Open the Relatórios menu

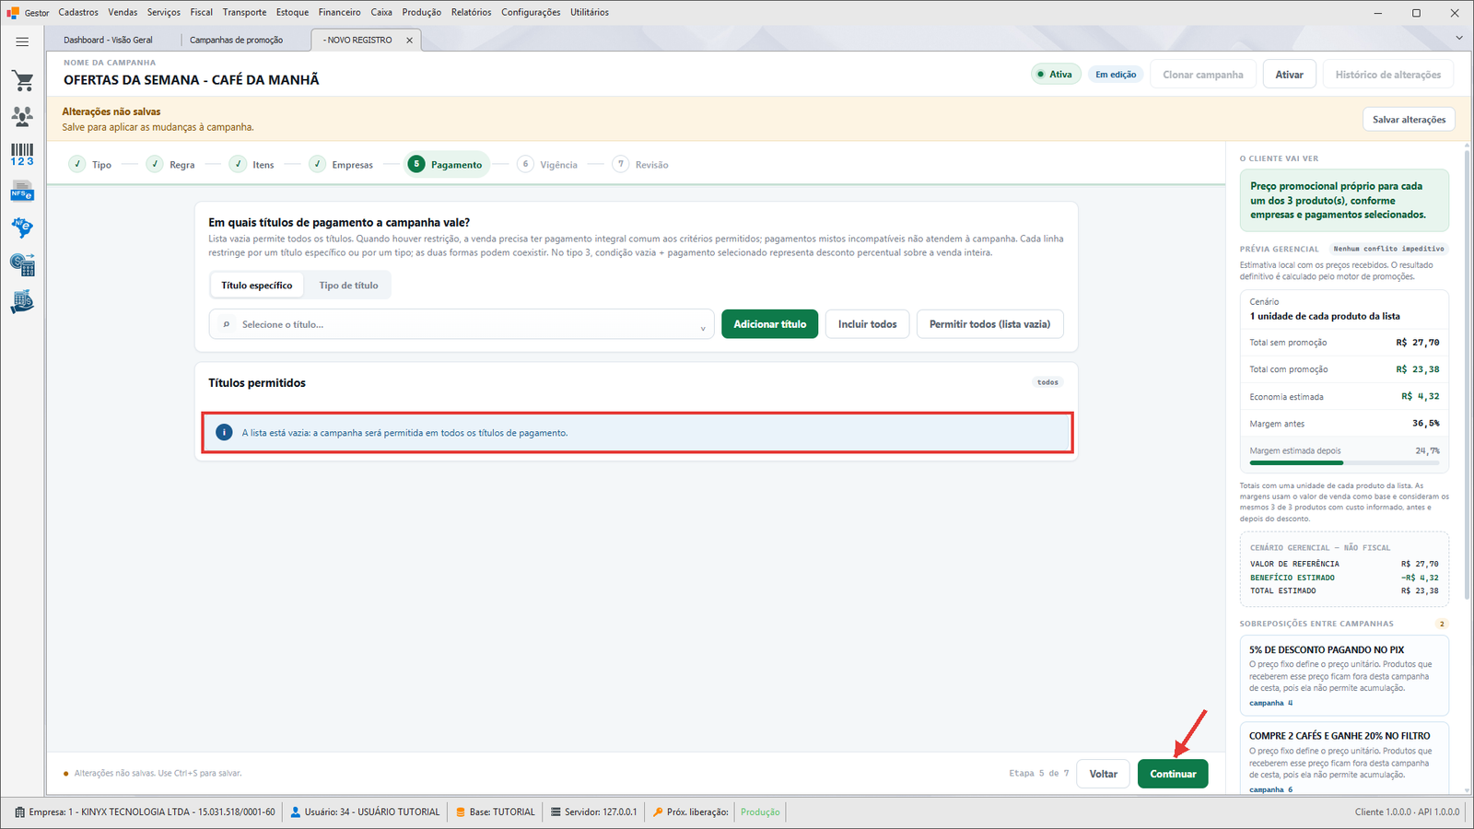tap(471, 12)
